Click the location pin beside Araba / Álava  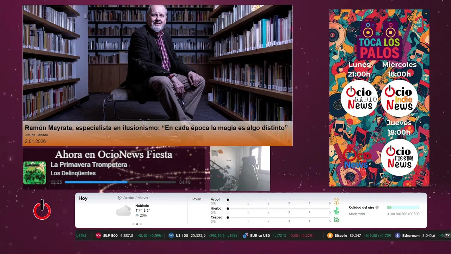(120, 198)
